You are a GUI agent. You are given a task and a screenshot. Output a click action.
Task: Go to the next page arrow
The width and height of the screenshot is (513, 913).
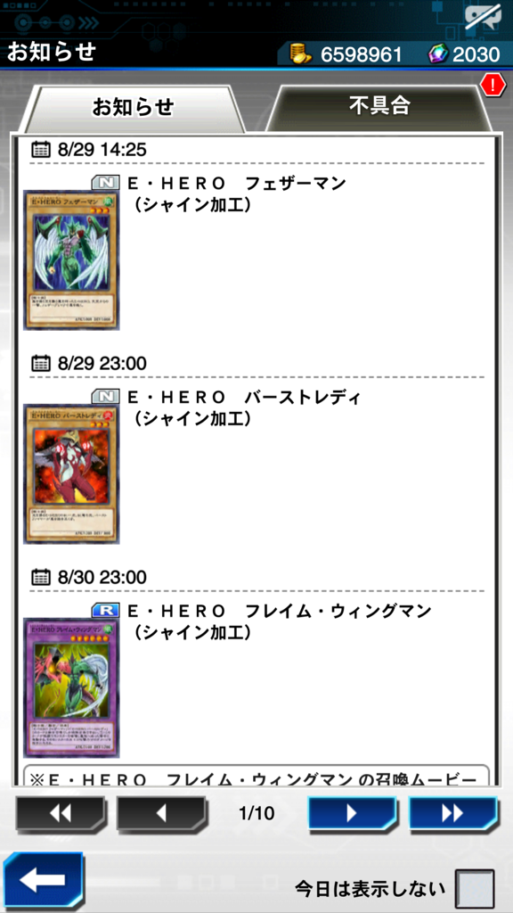tap(352, 813)
